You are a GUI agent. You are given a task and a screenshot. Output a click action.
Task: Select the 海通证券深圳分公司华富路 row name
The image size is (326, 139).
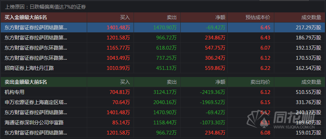tap(34, 122)
